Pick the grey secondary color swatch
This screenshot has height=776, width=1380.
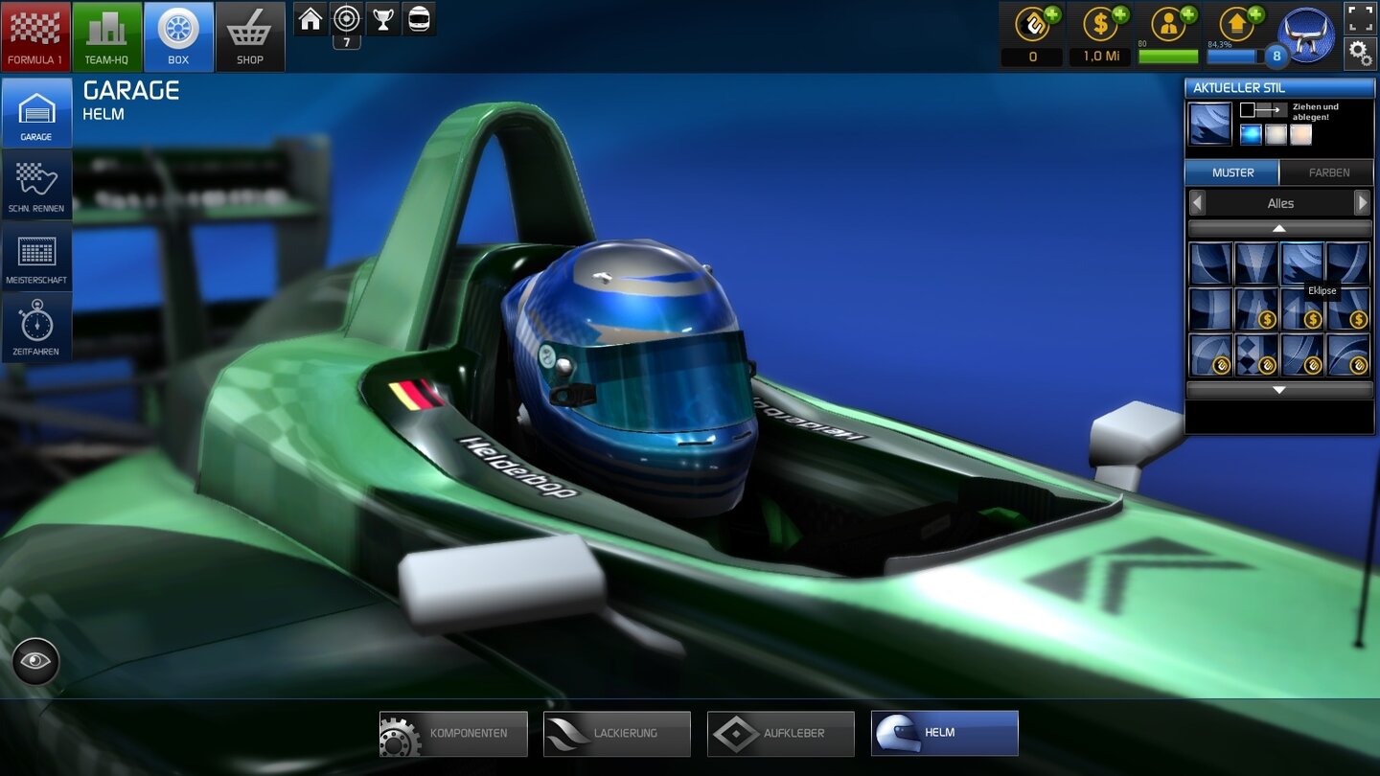click(x=1276, y=134)
